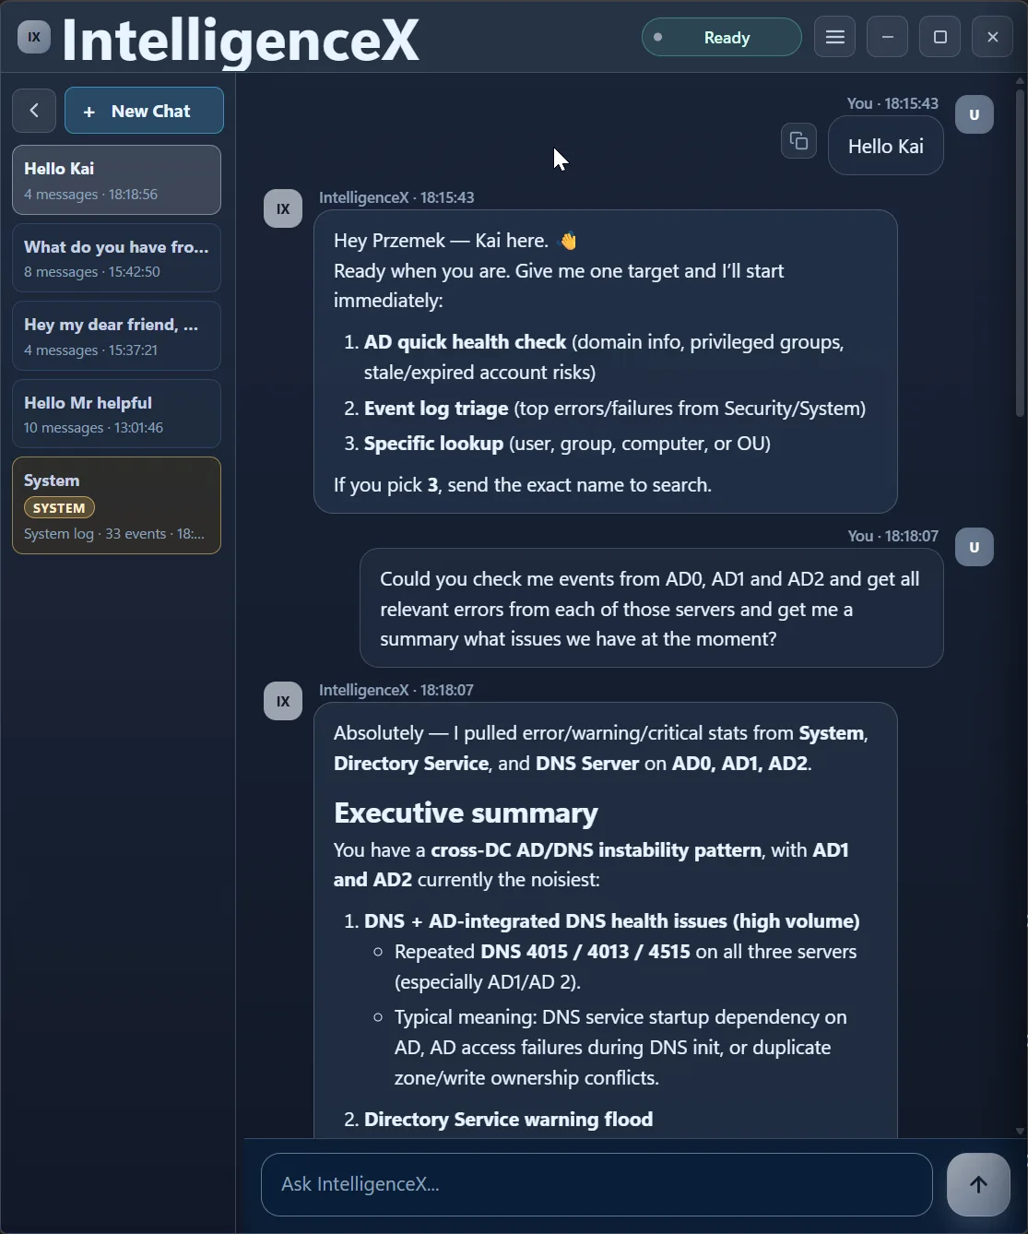Click the Ask IntelligenceX input field

(596, 1184)
